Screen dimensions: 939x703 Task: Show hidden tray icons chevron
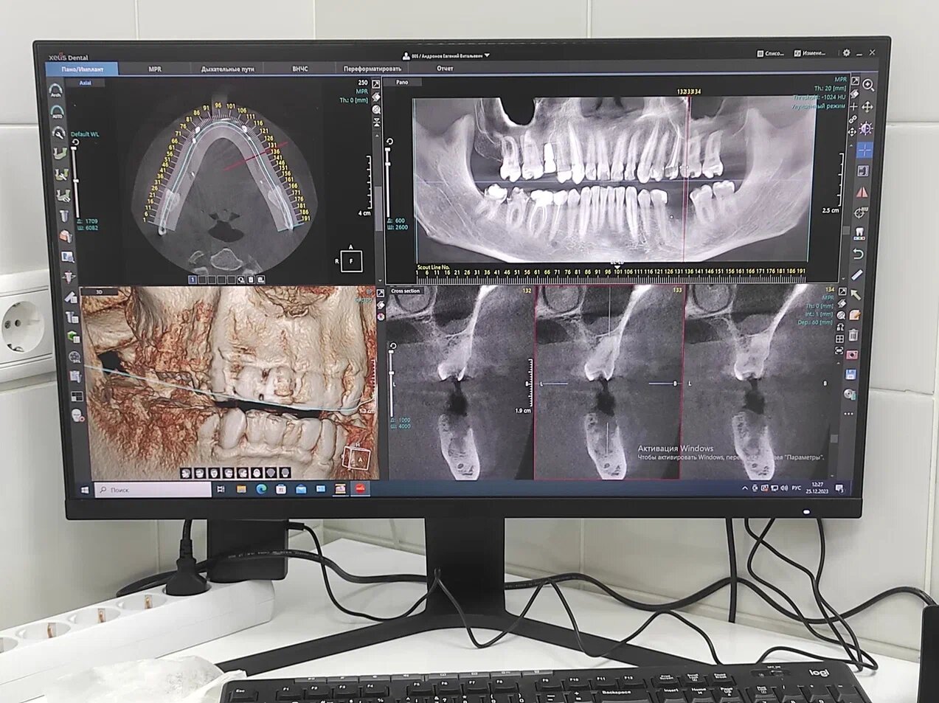(744, 488)
